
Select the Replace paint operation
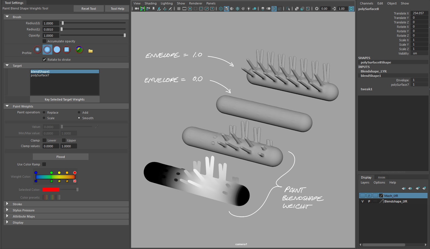pyautogui.click(x=44, y=113)
